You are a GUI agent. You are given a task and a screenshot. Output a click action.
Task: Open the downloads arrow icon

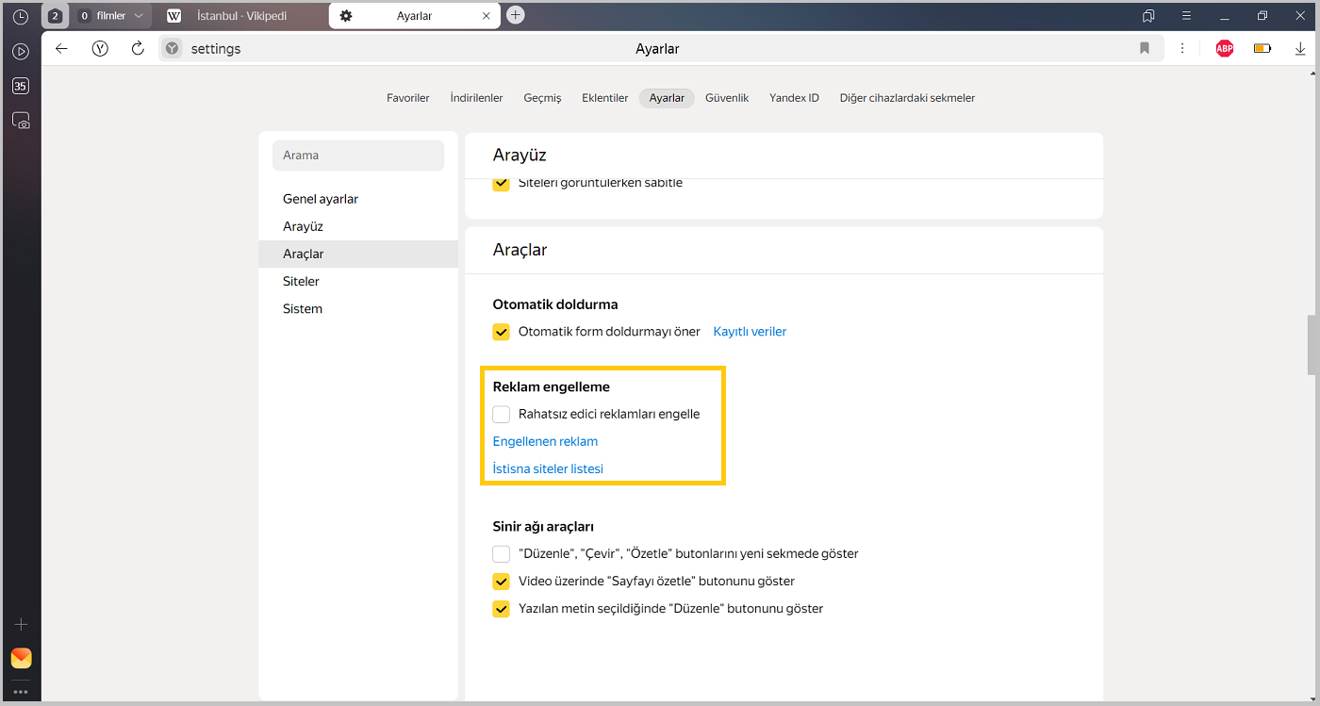point(1300,49)
